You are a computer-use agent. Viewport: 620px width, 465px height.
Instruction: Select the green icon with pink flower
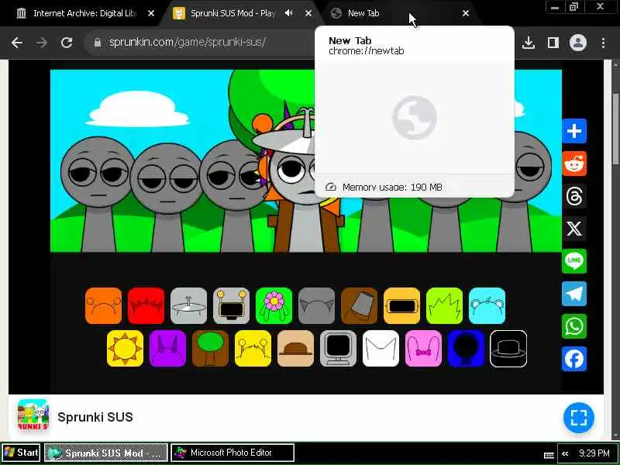tap(274, 305)
